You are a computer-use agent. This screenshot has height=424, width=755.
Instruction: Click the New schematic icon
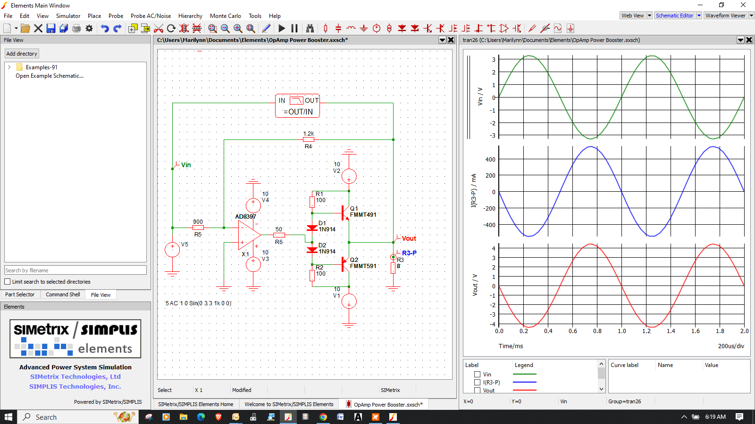(7, 28)
